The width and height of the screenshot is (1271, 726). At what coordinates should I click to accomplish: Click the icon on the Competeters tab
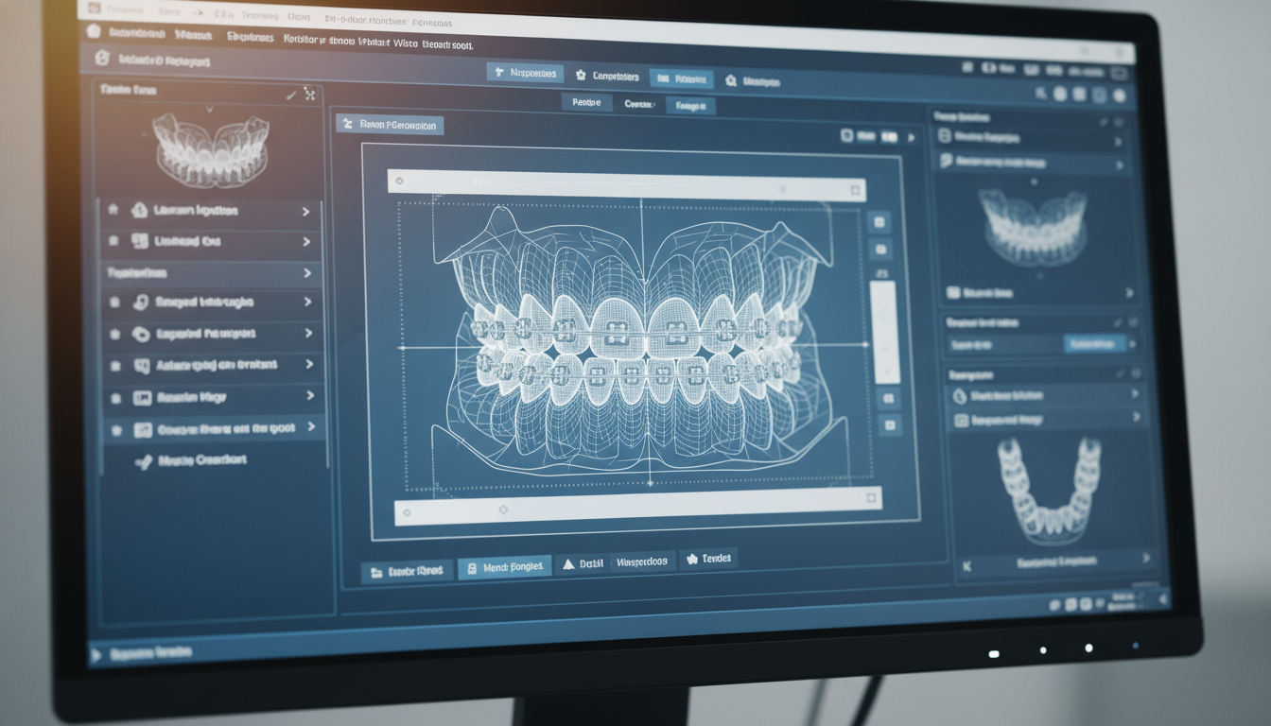pyautogui.click(x=580, y=76)
